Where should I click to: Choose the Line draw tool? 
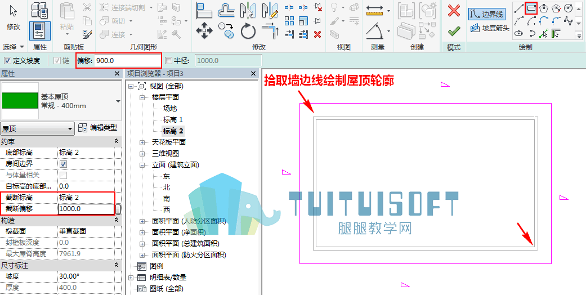(518, 8)
